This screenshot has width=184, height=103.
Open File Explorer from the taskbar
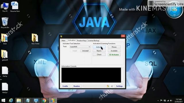[x=19, y=100]
